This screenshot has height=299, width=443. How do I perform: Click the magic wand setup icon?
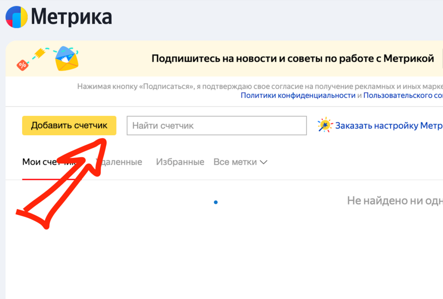[325, 125]
